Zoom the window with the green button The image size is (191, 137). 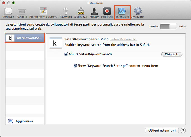click(x=14, y=3)
